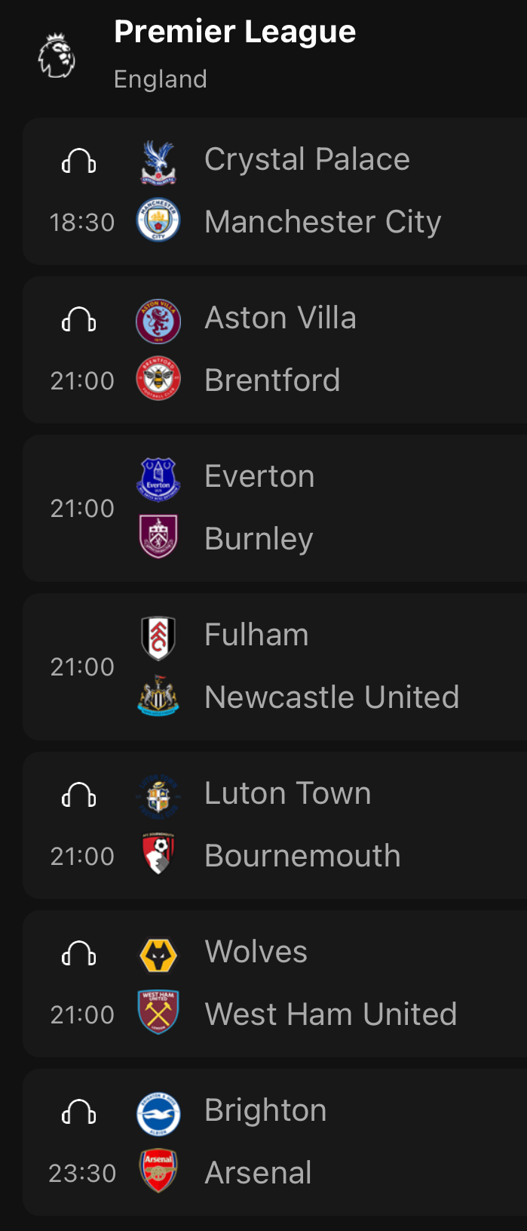Click the 18:30 kickoff time
Screen dimensions: 527x1231
coord(82,223)
